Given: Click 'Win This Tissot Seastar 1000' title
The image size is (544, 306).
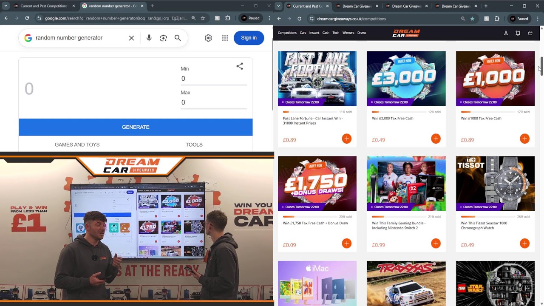Looking at the screenshot, I should click(484, 225).
